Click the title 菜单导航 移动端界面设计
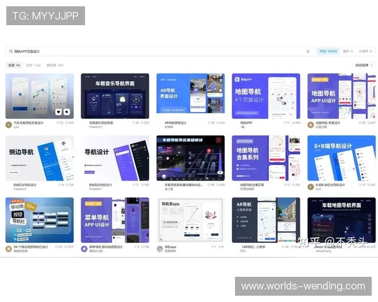378x302 pixels. pyautogui.click(x=106, y=247)
